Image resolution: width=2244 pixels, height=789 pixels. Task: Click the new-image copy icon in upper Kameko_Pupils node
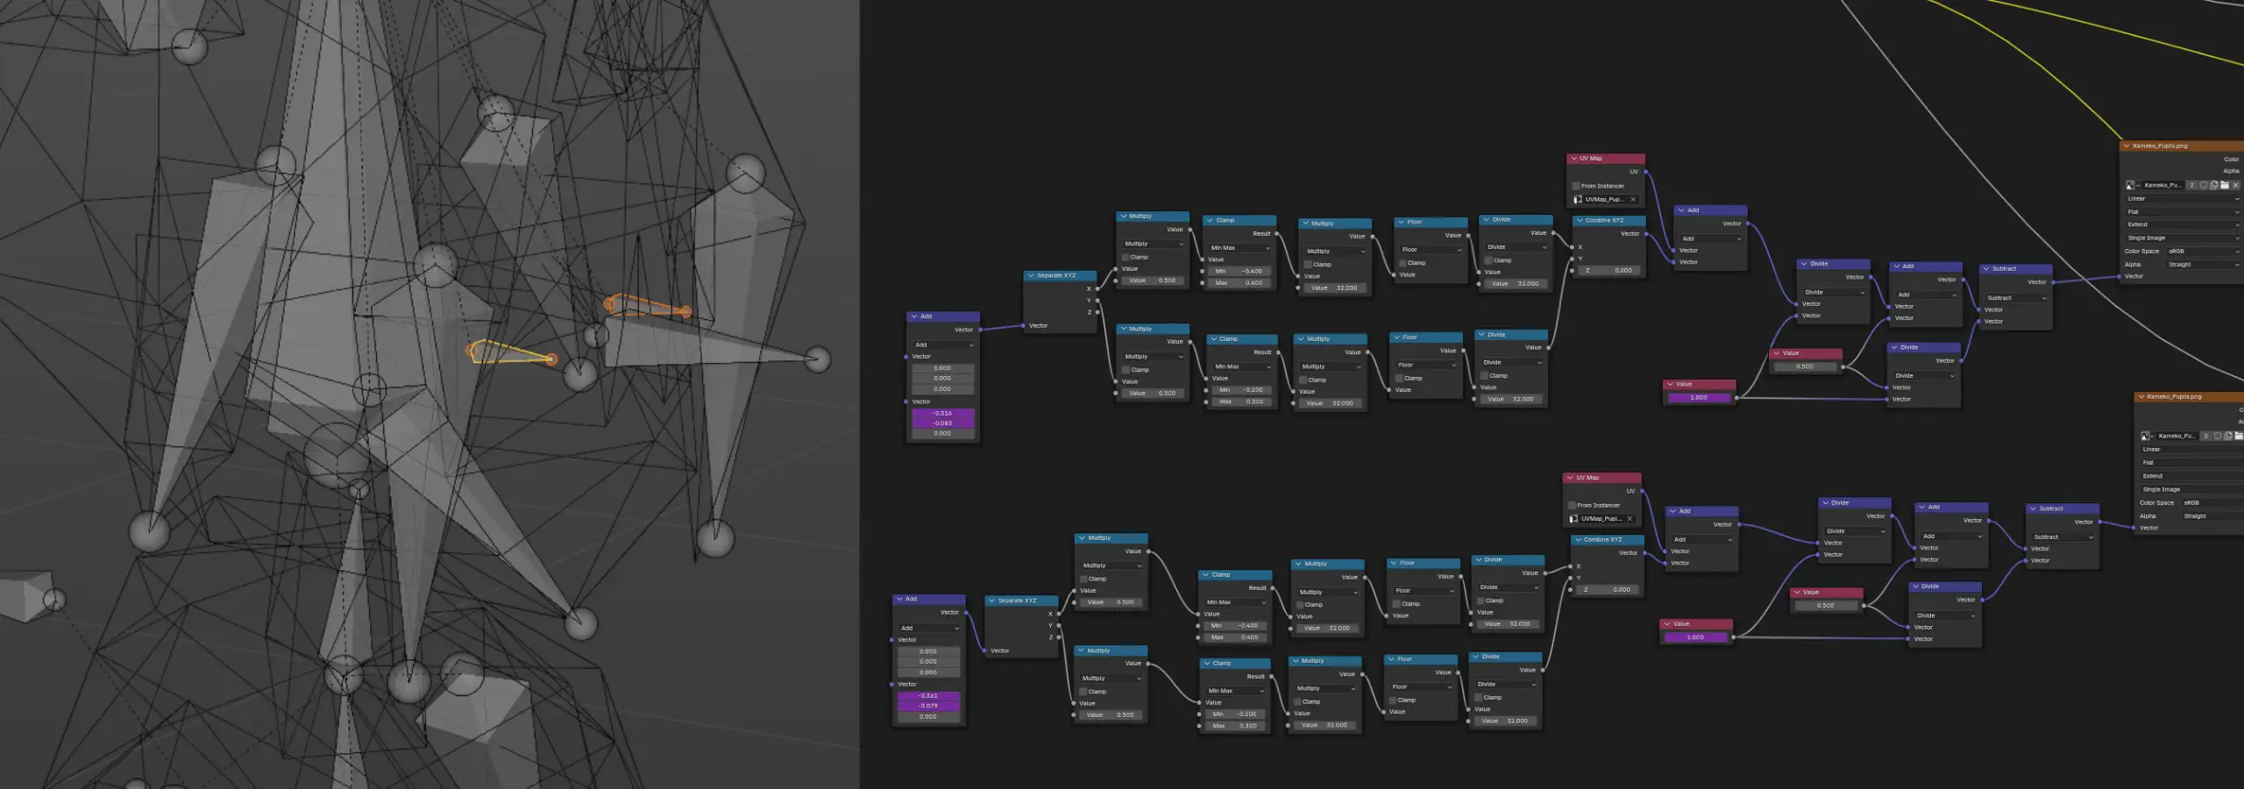[2214, 185]
